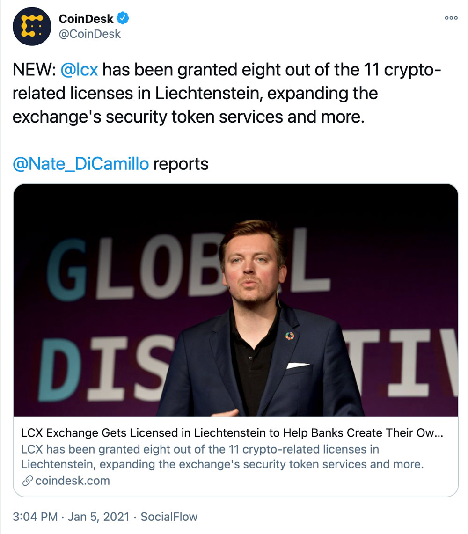Open the LCX Exchange article headline
This screenshot has width=468, height=534.
(231, 433)
